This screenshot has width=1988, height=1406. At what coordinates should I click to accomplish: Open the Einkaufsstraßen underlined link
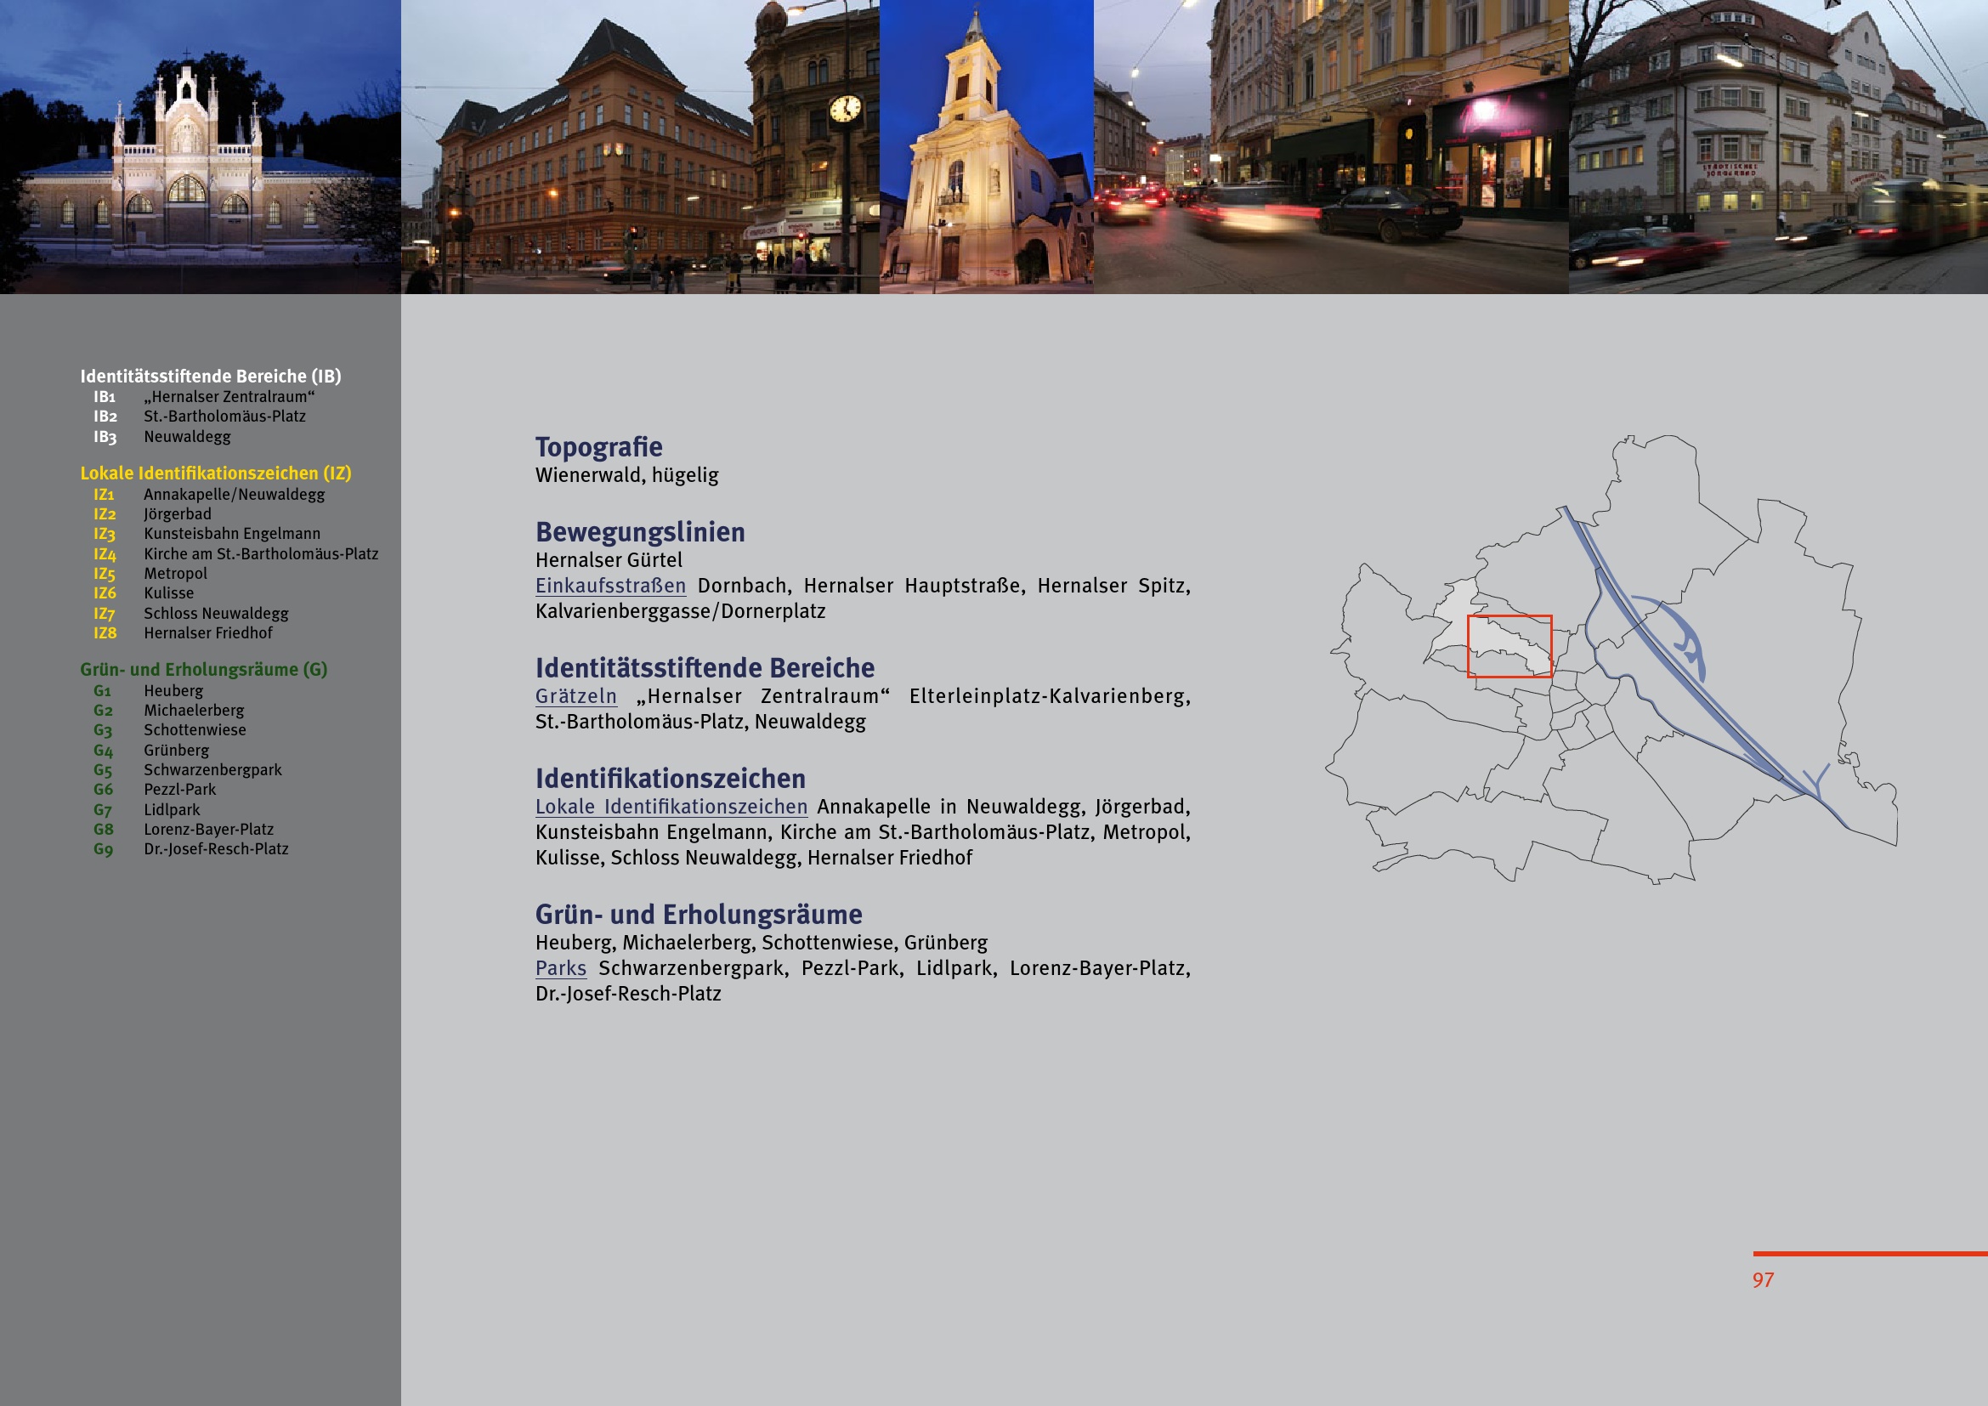click(x=610, y=587)
